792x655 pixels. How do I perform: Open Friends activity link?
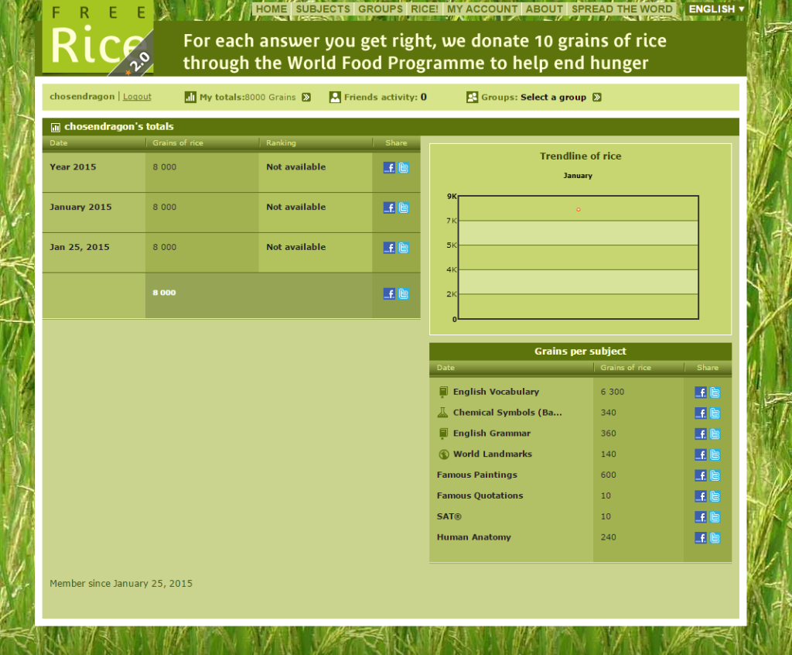pyautogui.click(x=385, y=97)
